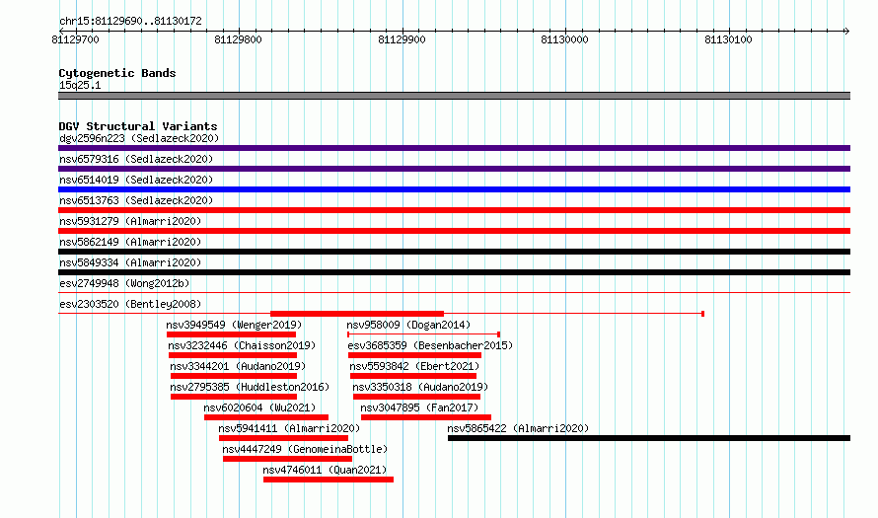878x518 pixels.
Task: Click ruler position 81129900
Action: coord(402,39)
